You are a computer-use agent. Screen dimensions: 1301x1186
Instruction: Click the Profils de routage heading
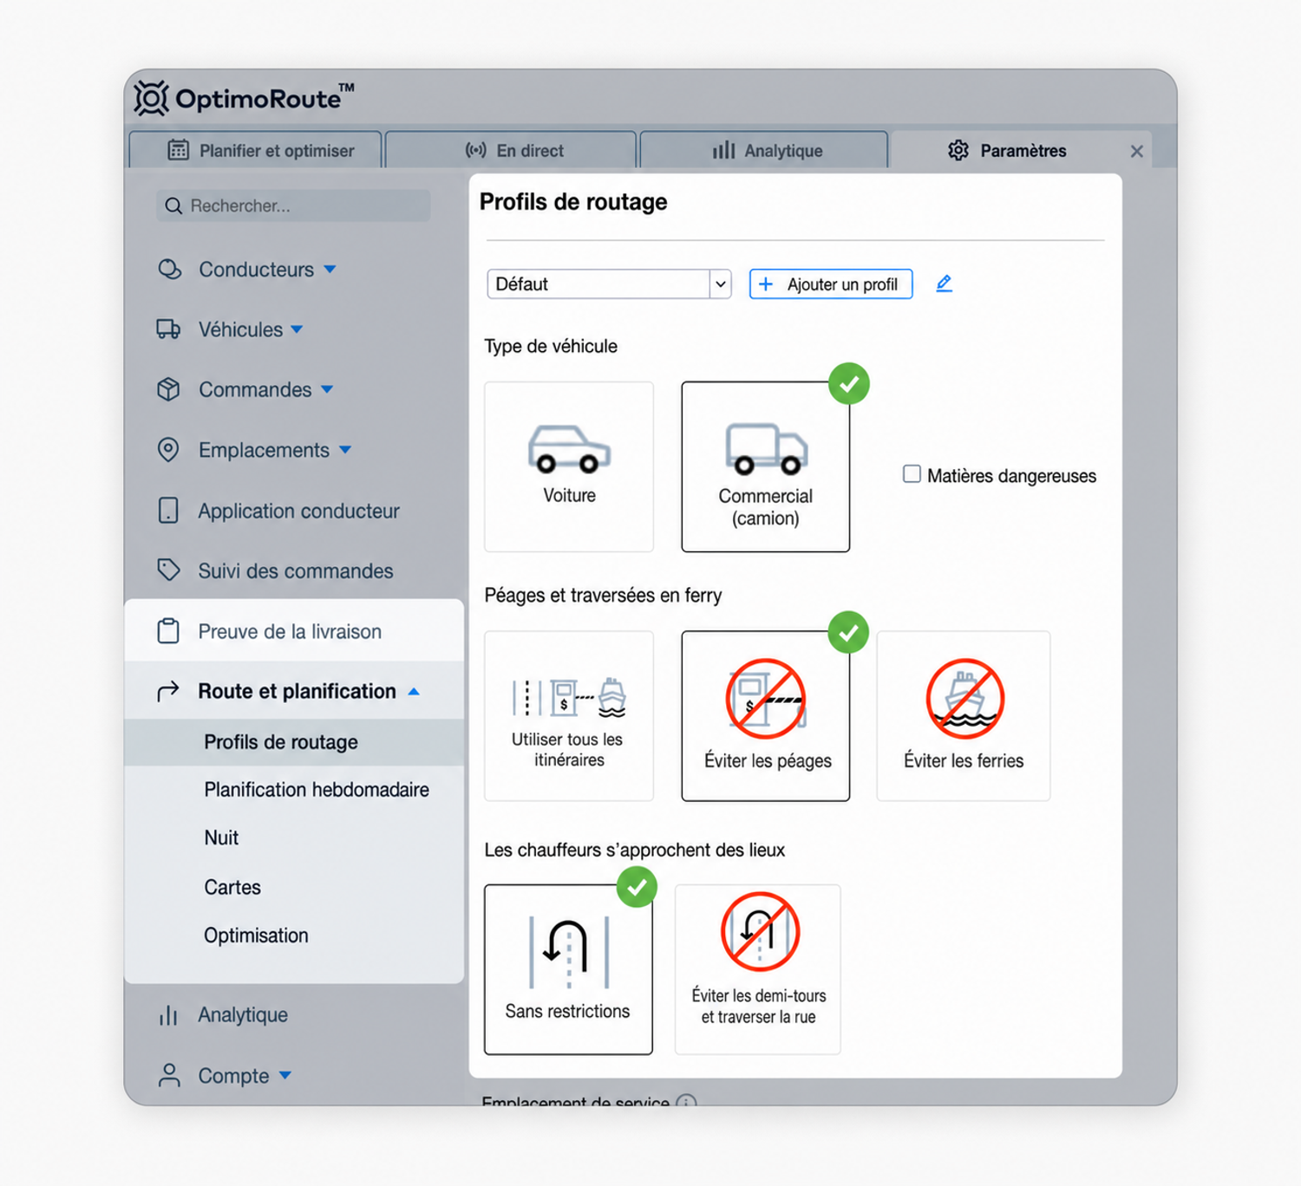coord(573,202)
